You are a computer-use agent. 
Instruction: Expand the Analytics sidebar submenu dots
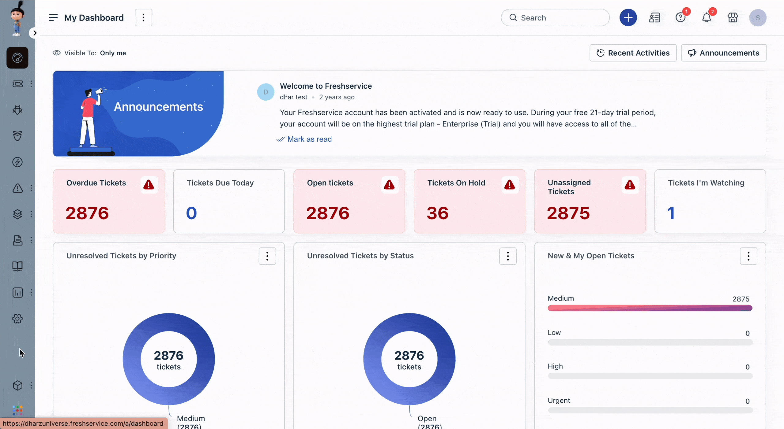31,293
